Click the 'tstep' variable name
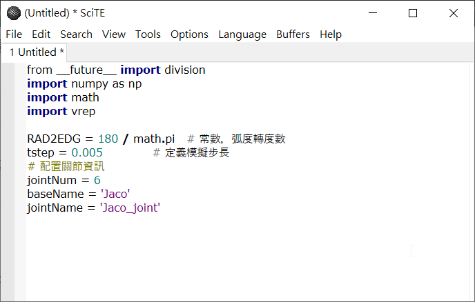The width and height of the screenshot is (475, 302). (41, 153)
